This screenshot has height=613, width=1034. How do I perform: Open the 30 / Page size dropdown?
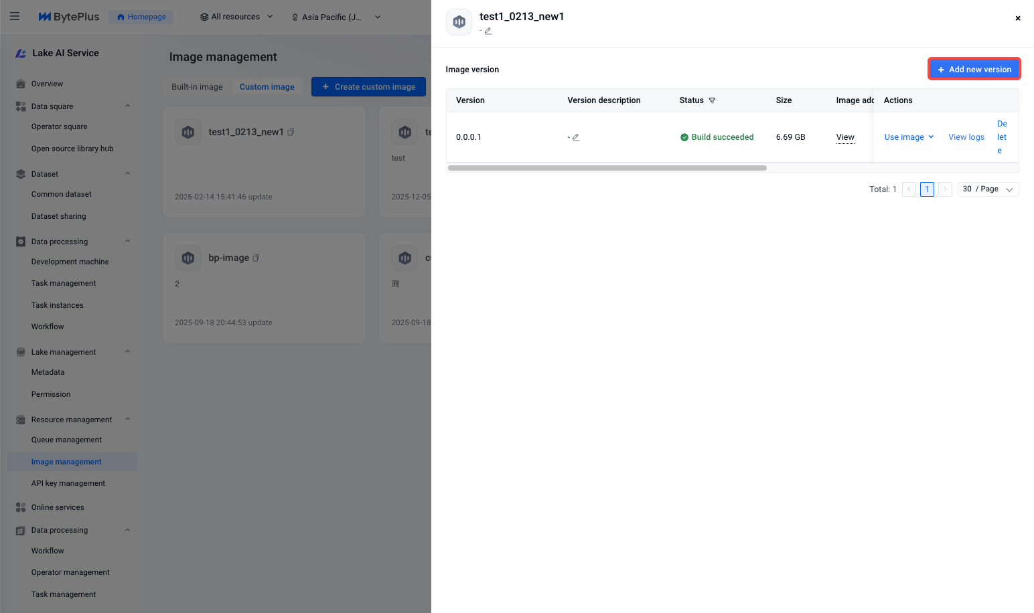click(988, 189)
